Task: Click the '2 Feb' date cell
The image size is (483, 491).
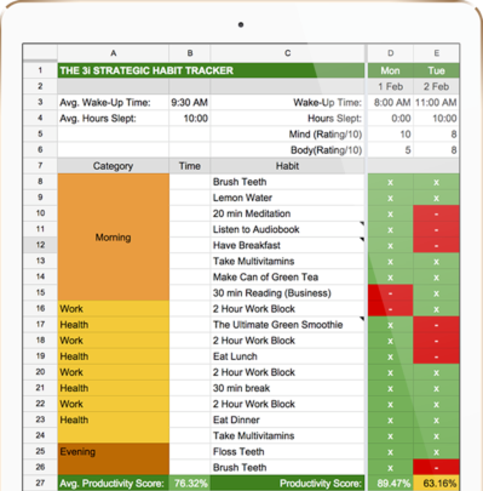Action: 436,87
